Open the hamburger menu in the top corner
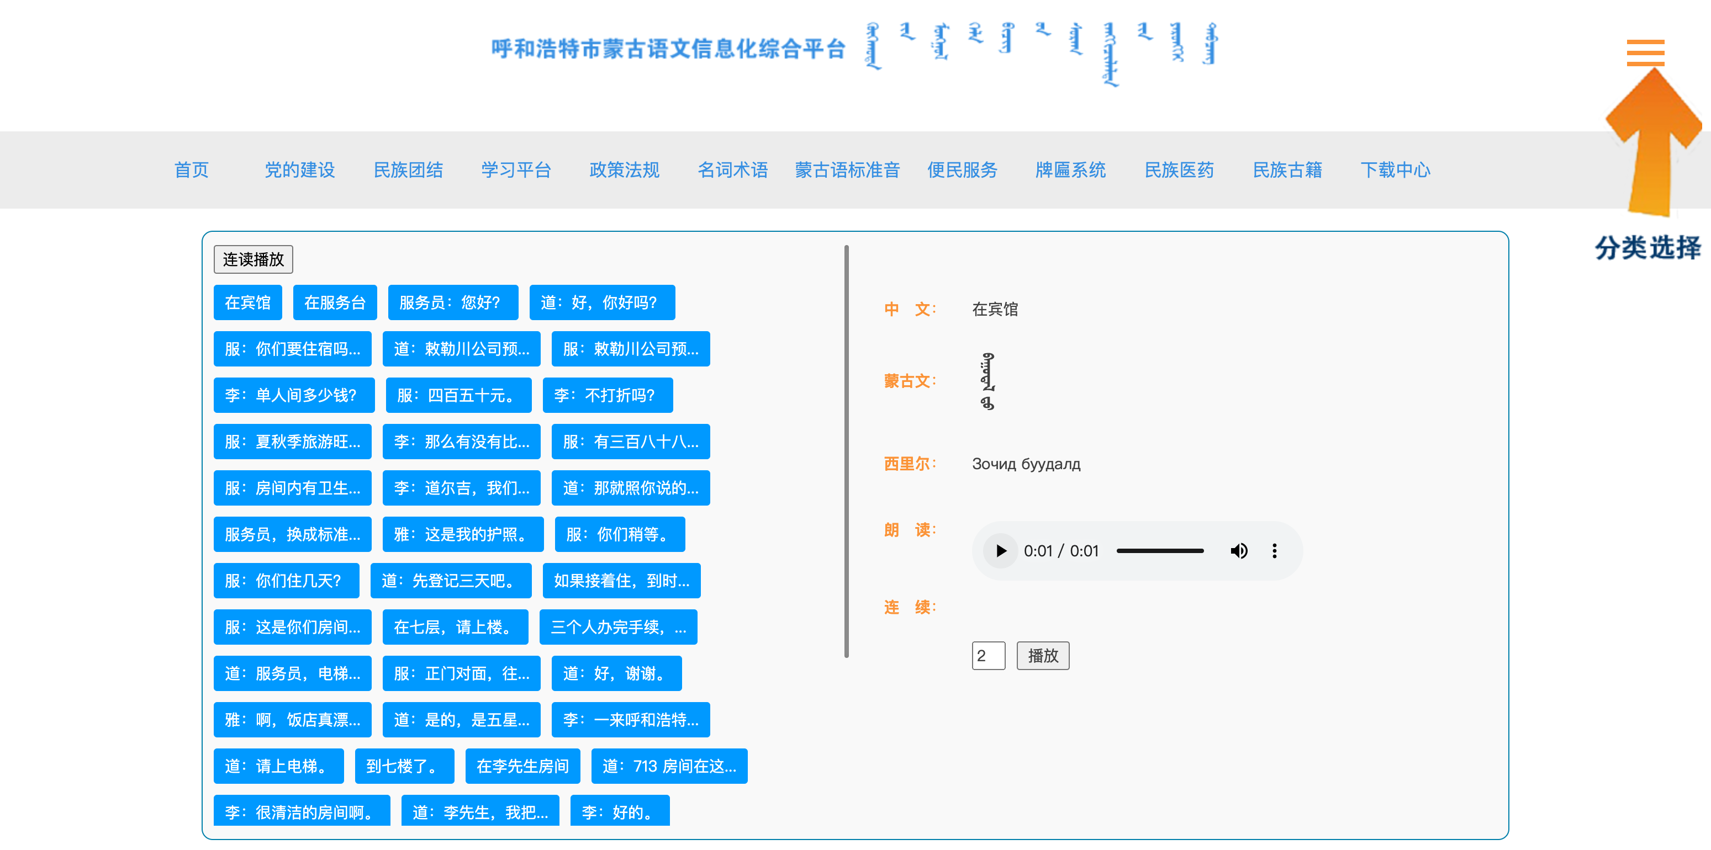Viewport: 1711px width, 850px height. click(1645, 52)
